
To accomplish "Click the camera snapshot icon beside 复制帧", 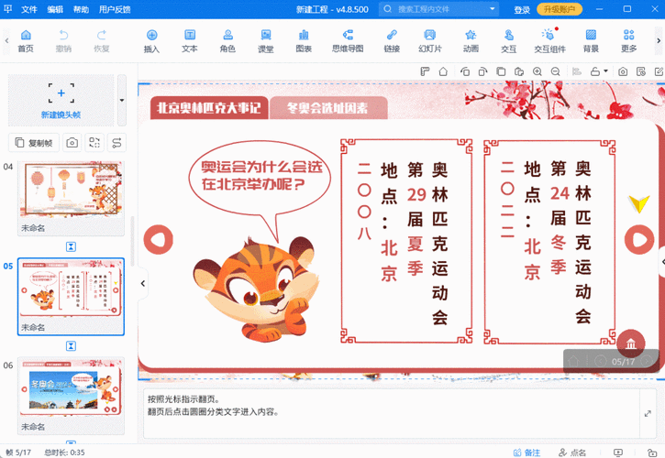I will (x=72, y=143).
